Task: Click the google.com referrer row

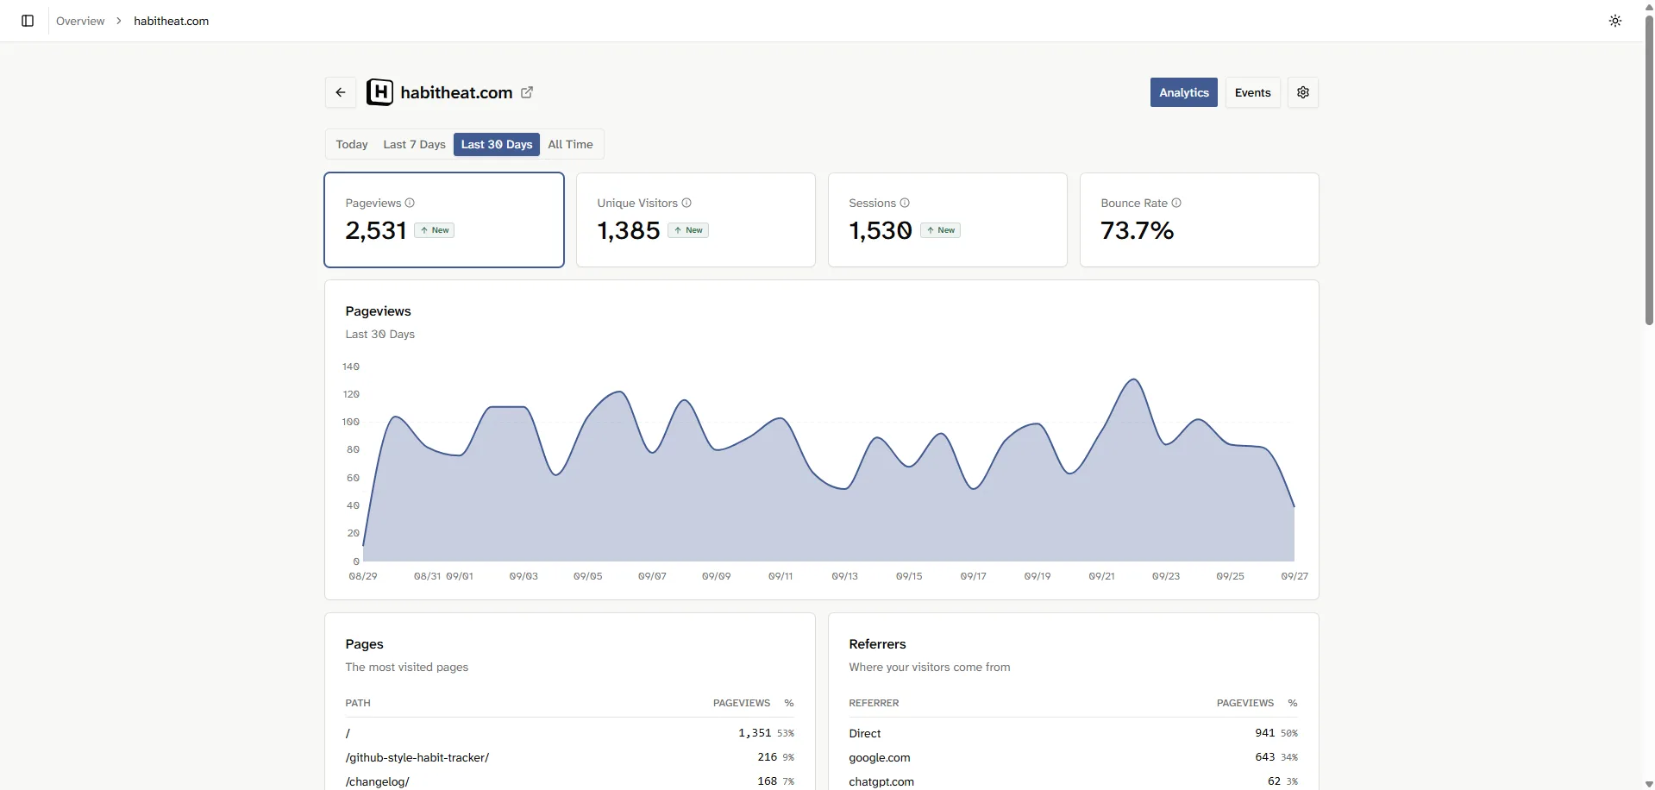Action: click(x=1073, y=757)
